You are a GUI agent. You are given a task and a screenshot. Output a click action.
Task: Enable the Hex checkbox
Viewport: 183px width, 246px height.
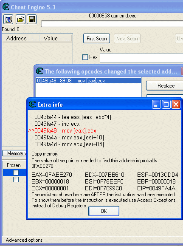85,57
